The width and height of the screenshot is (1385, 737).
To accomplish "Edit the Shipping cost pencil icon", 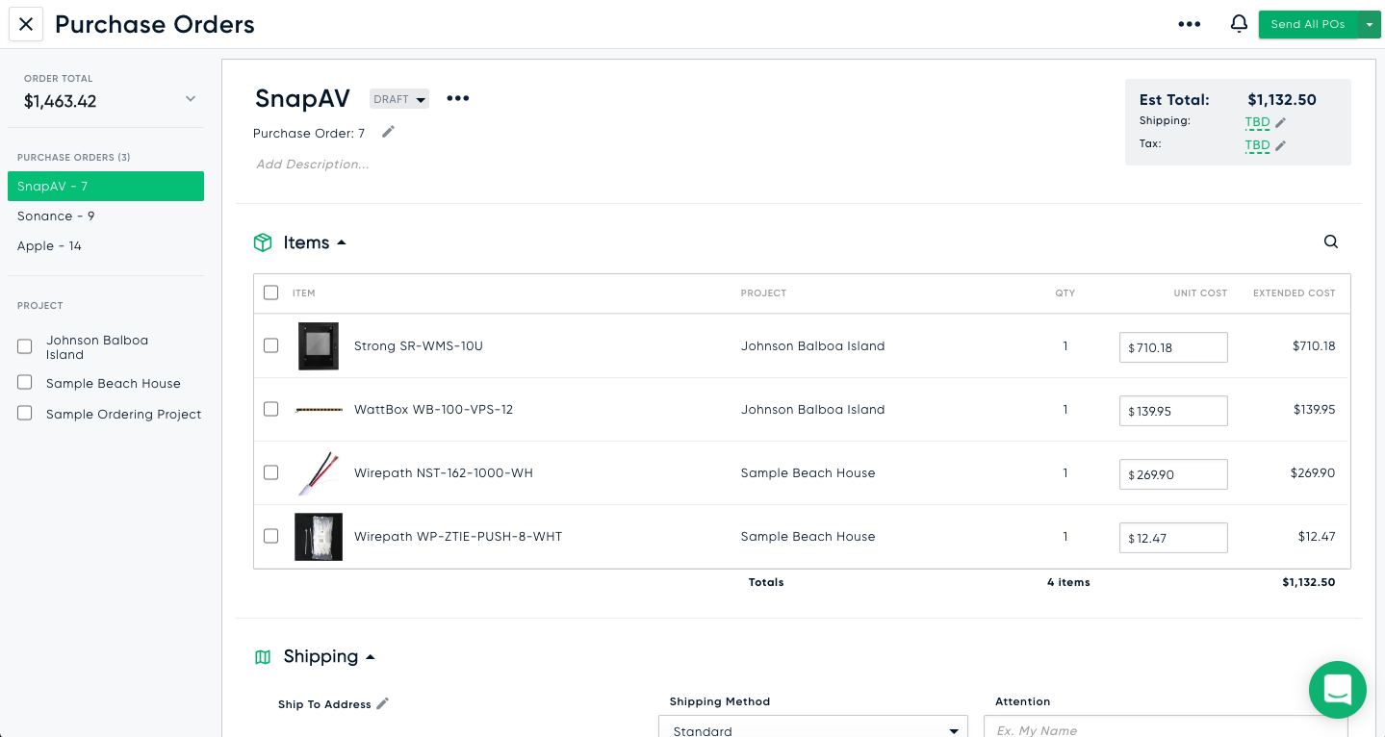I will [x=1281, y=122].
